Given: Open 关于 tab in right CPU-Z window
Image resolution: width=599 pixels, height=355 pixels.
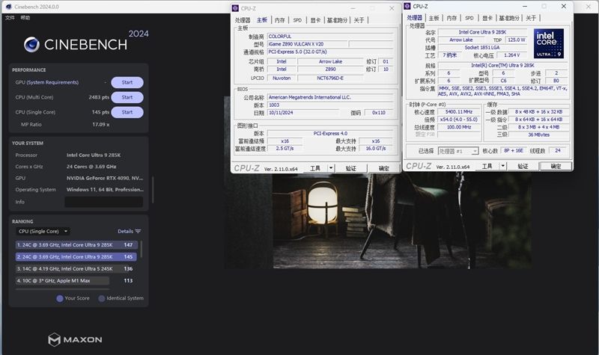Looking at the screenshot, I should click(x=531, y=18).
